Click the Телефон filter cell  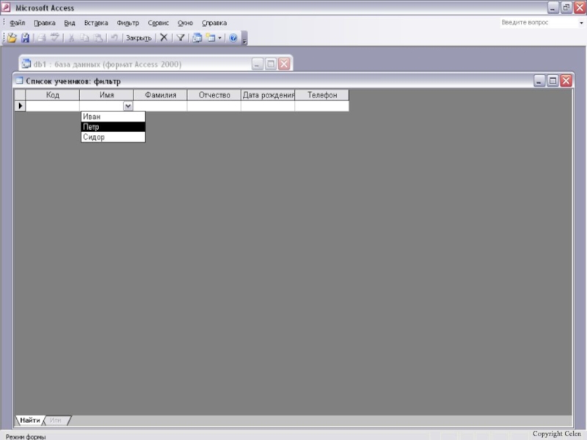point(322,106)
